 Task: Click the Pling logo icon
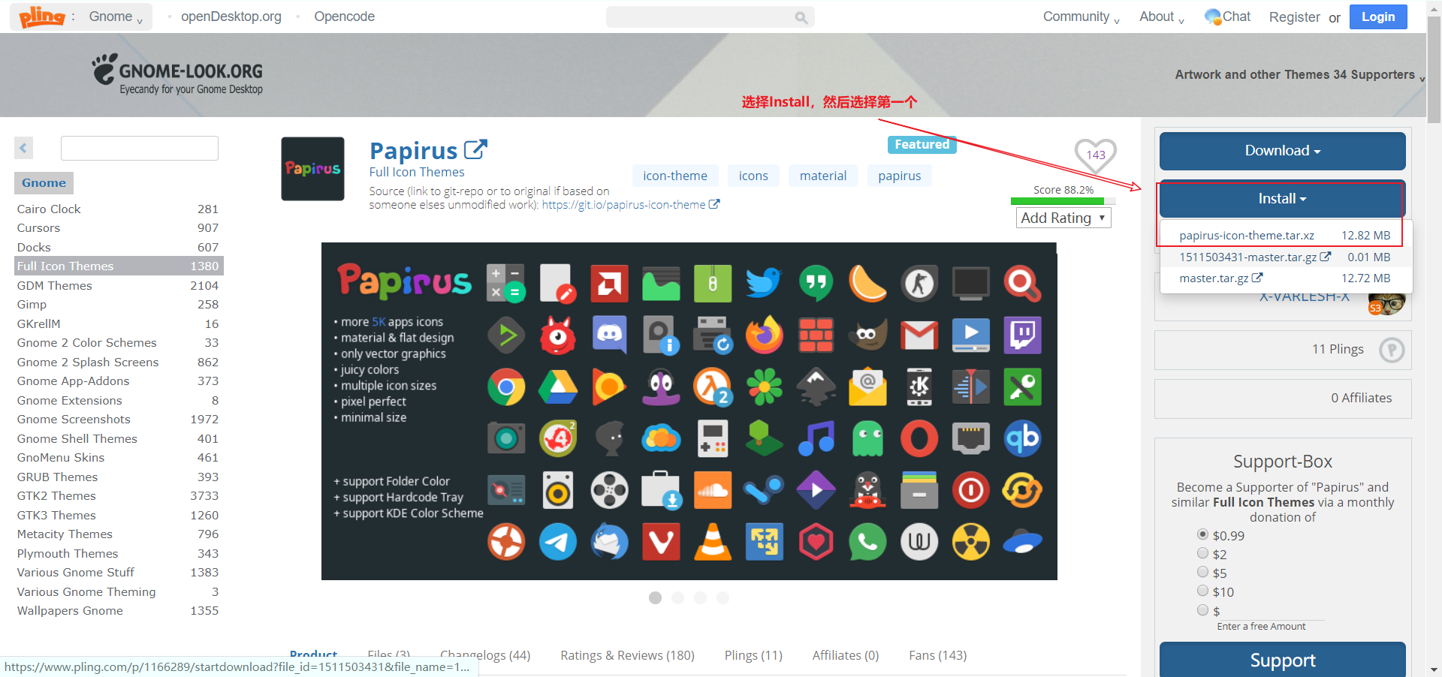(42, 17)
